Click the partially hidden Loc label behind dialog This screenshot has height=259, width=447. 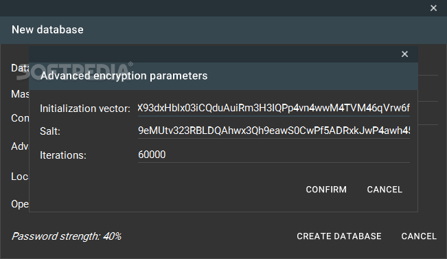point(20,177)
